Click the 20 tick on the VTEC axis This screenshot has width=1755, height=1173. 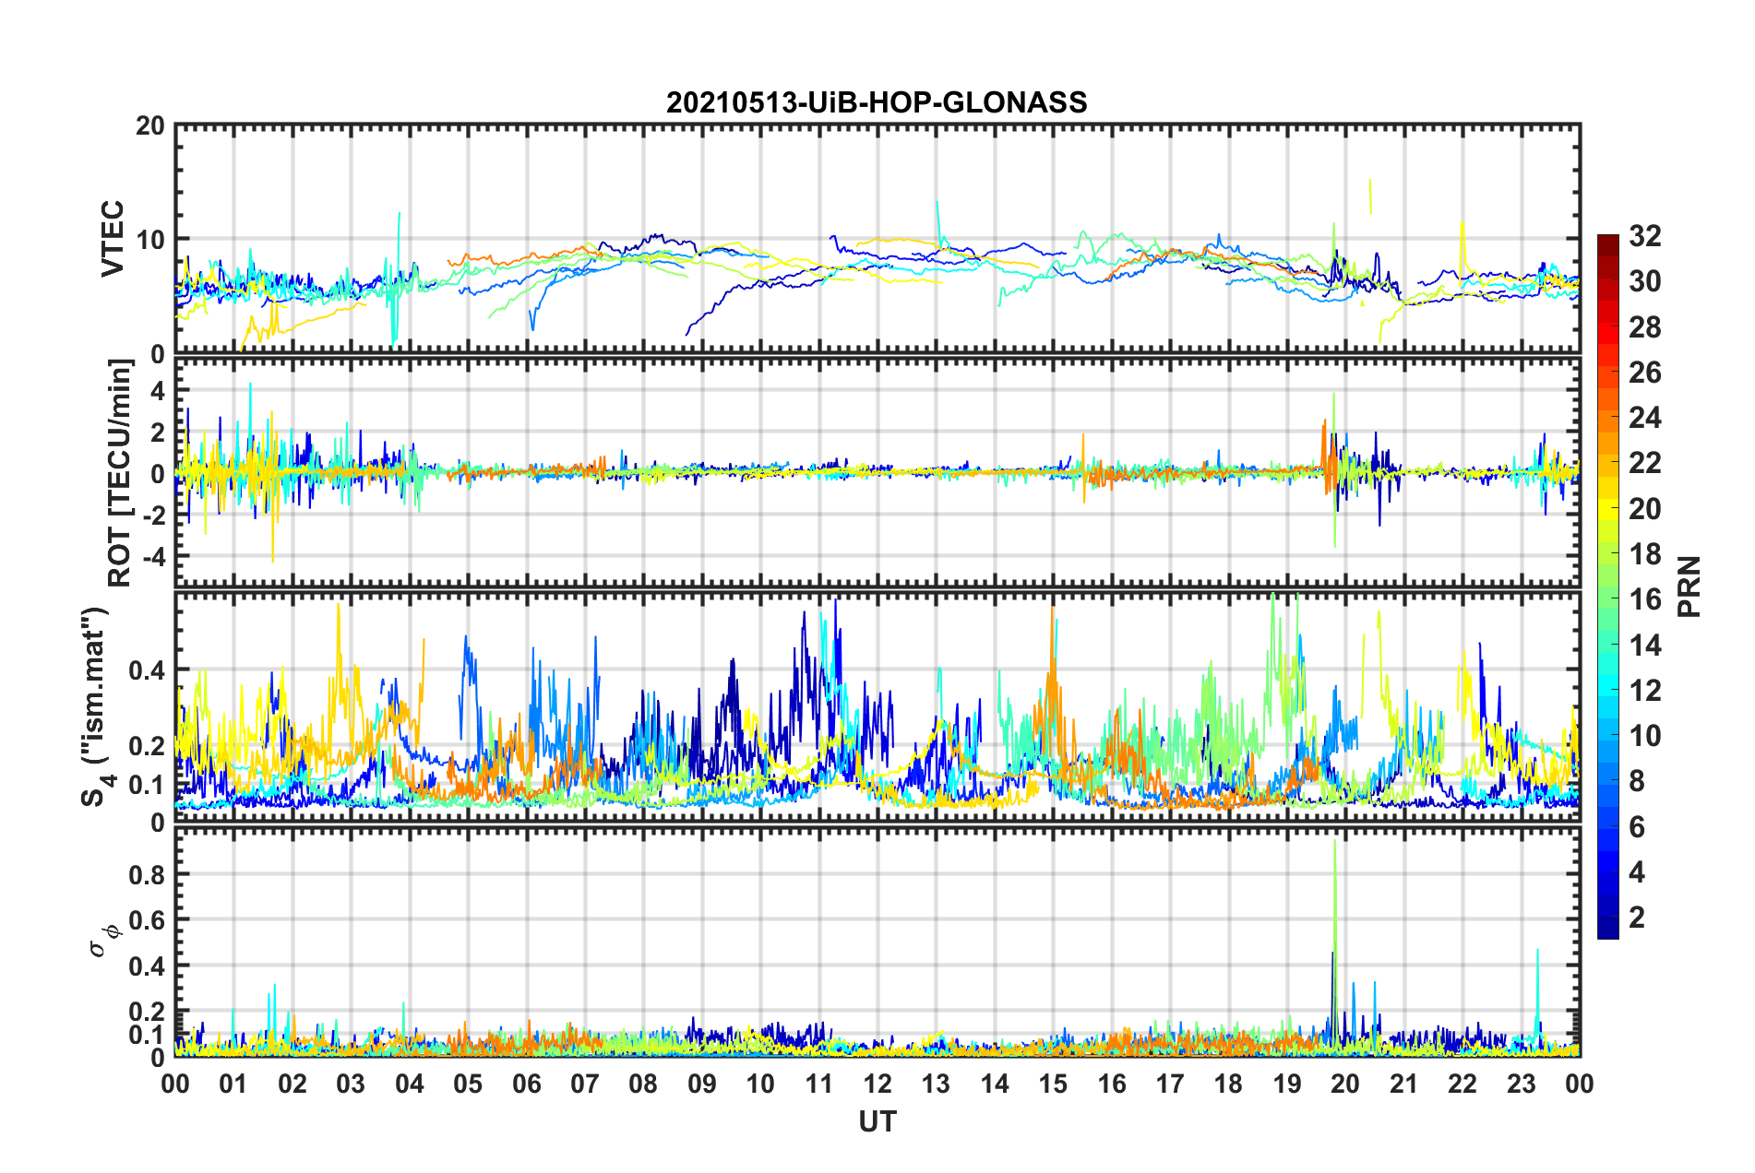pos(150,125)
